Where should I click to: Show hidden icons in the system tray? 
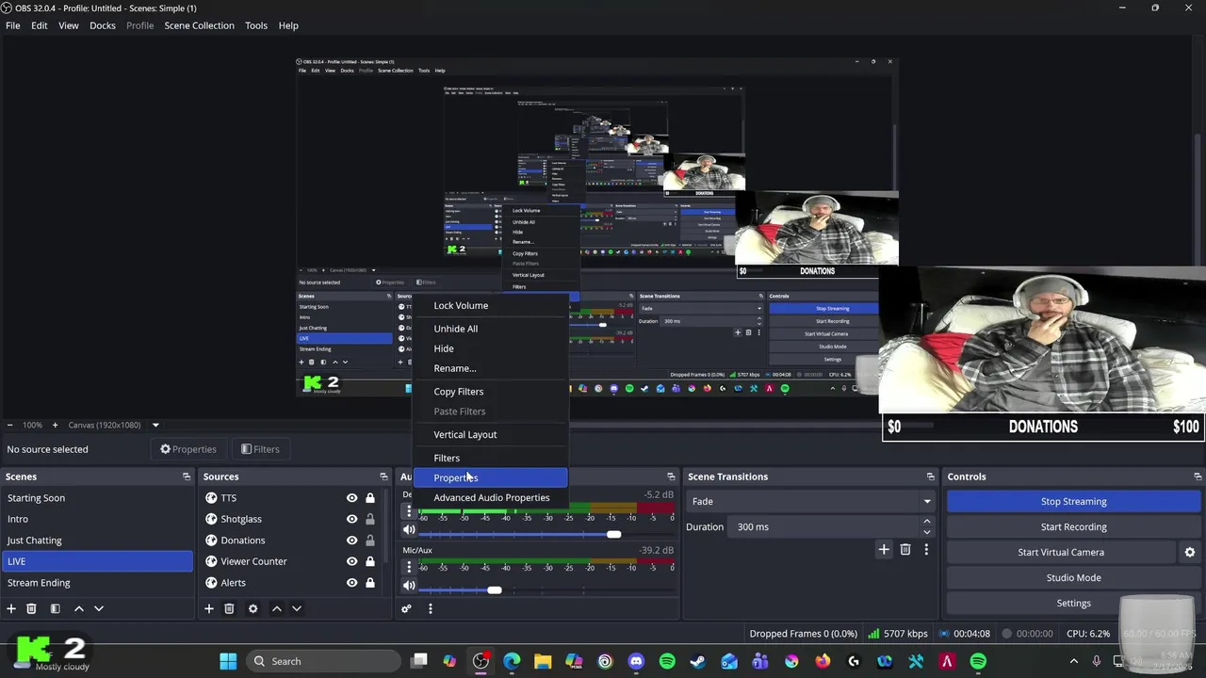[x=1074, y=661]
